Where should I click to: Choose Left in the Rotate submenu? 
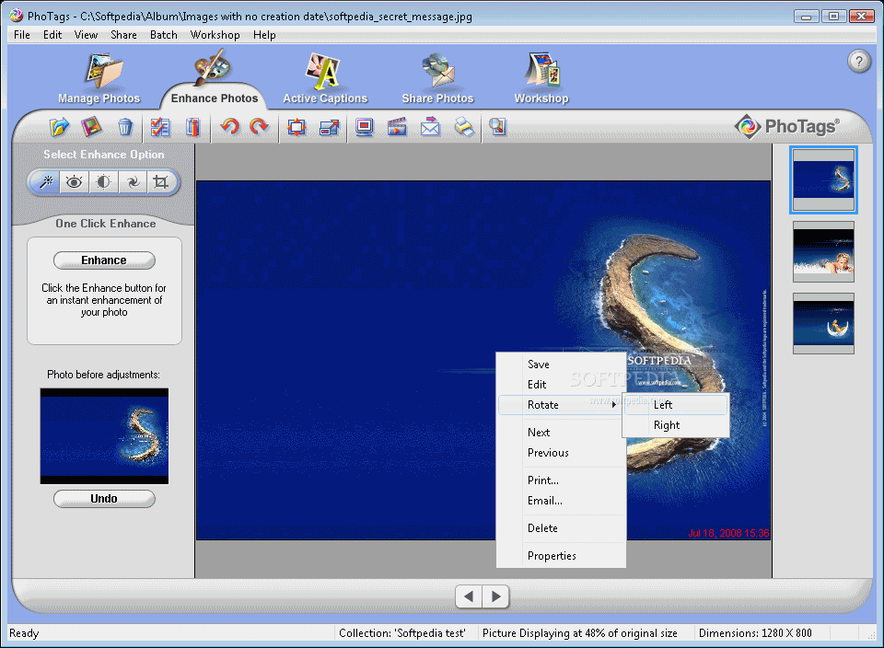click(x=675, y=405)
